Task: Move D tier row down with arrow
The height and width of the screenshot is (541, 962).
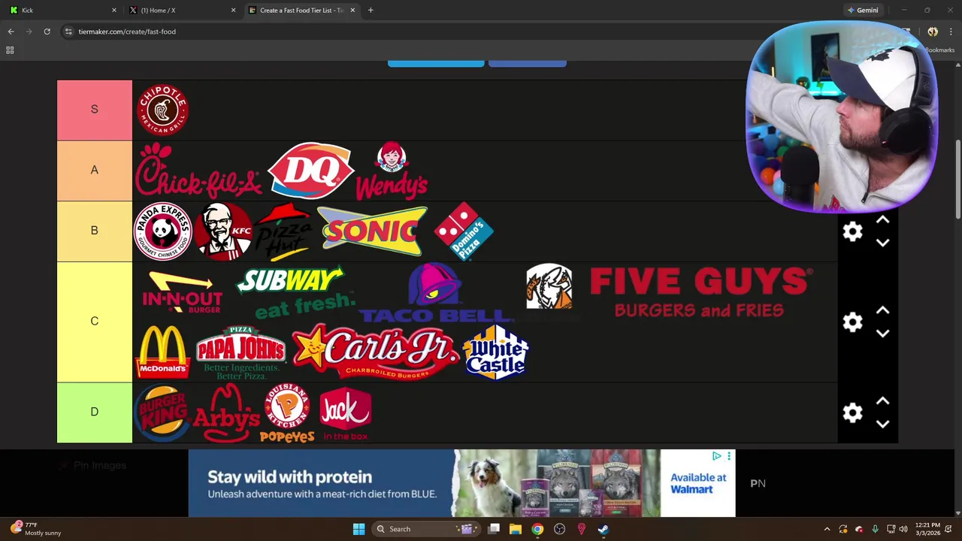Action: [x=883, y=424]
